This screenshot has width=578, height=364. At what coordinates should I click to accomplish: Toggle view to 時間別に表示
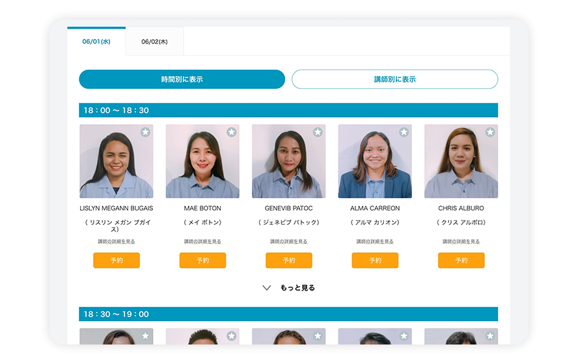182,79
